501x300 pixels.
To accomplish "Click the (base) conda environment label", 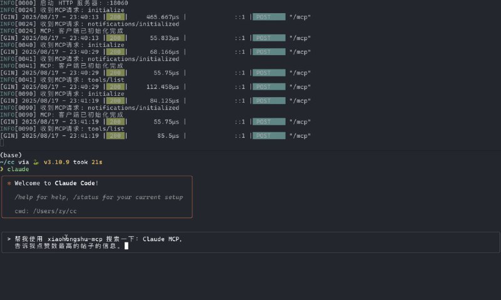I will tap(11, 155).
